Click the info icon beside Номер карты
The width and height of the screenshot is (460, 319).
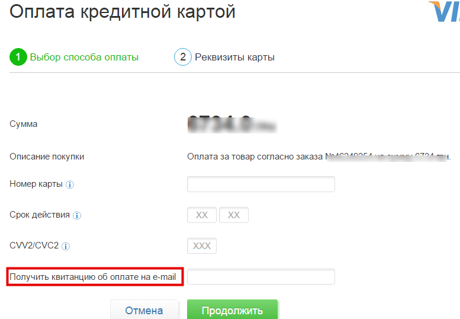70,184
